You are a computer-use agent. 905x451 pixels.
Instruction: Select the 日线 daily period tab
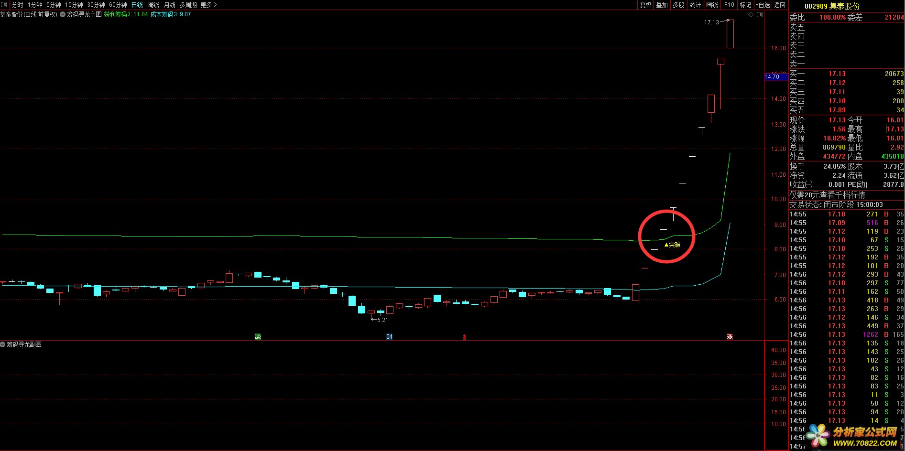pyautogui.click(x=137, y=5)
